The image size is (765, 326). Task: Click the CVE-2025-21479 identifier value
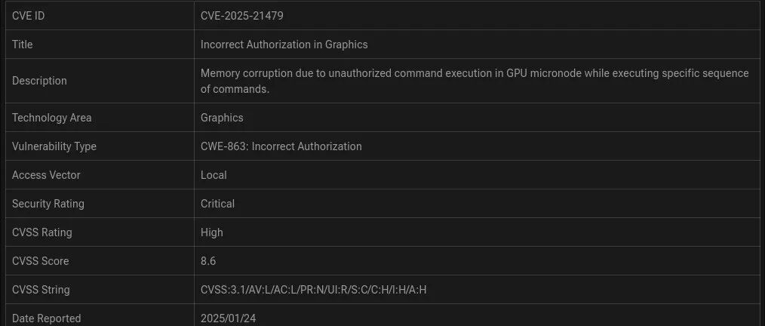[x=241, y=16]
